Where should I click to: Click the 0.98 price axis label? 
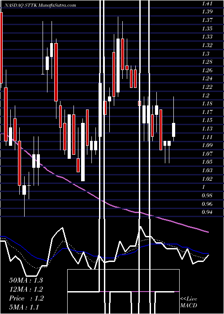point(207,195)
